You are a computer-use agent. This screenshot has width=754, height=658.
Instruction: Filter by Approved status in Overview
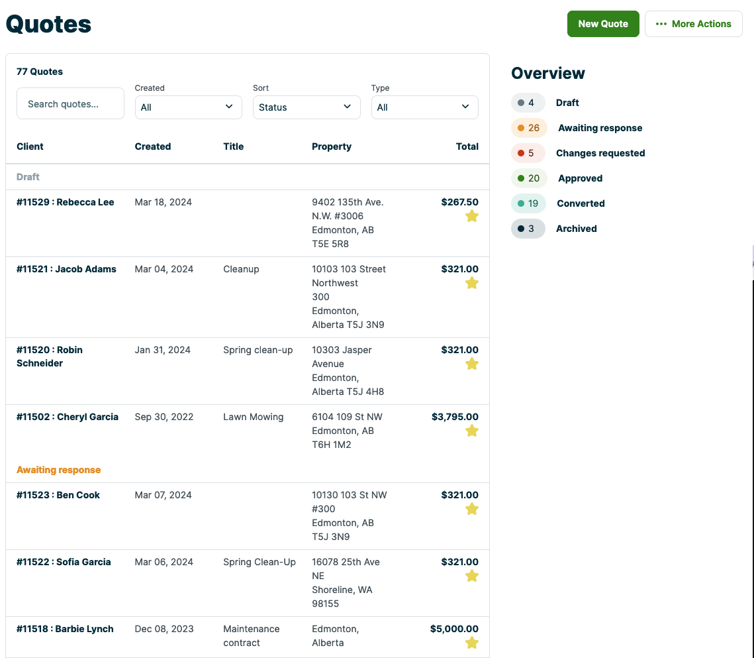coord(580,178)
